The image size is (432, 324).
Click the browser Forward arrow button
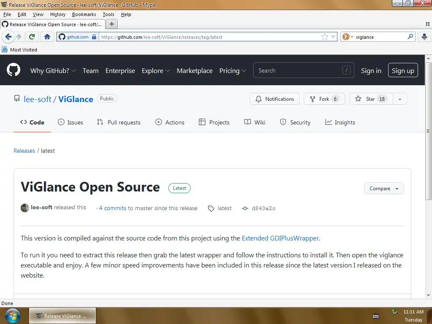coord(19,37)
